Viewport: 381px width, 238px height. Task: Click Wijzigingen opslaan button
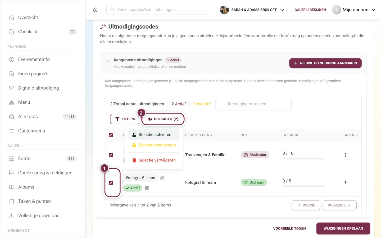(x=343, y=228)
